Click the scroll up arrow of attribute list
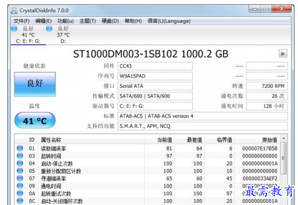Viewport: 298px width, 205px height. point(284,138)
